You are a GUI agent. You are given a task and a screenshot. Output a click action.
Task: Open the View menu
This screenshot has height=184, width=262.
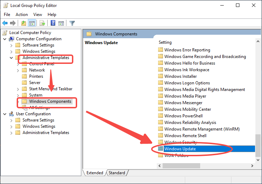point(38,15)
